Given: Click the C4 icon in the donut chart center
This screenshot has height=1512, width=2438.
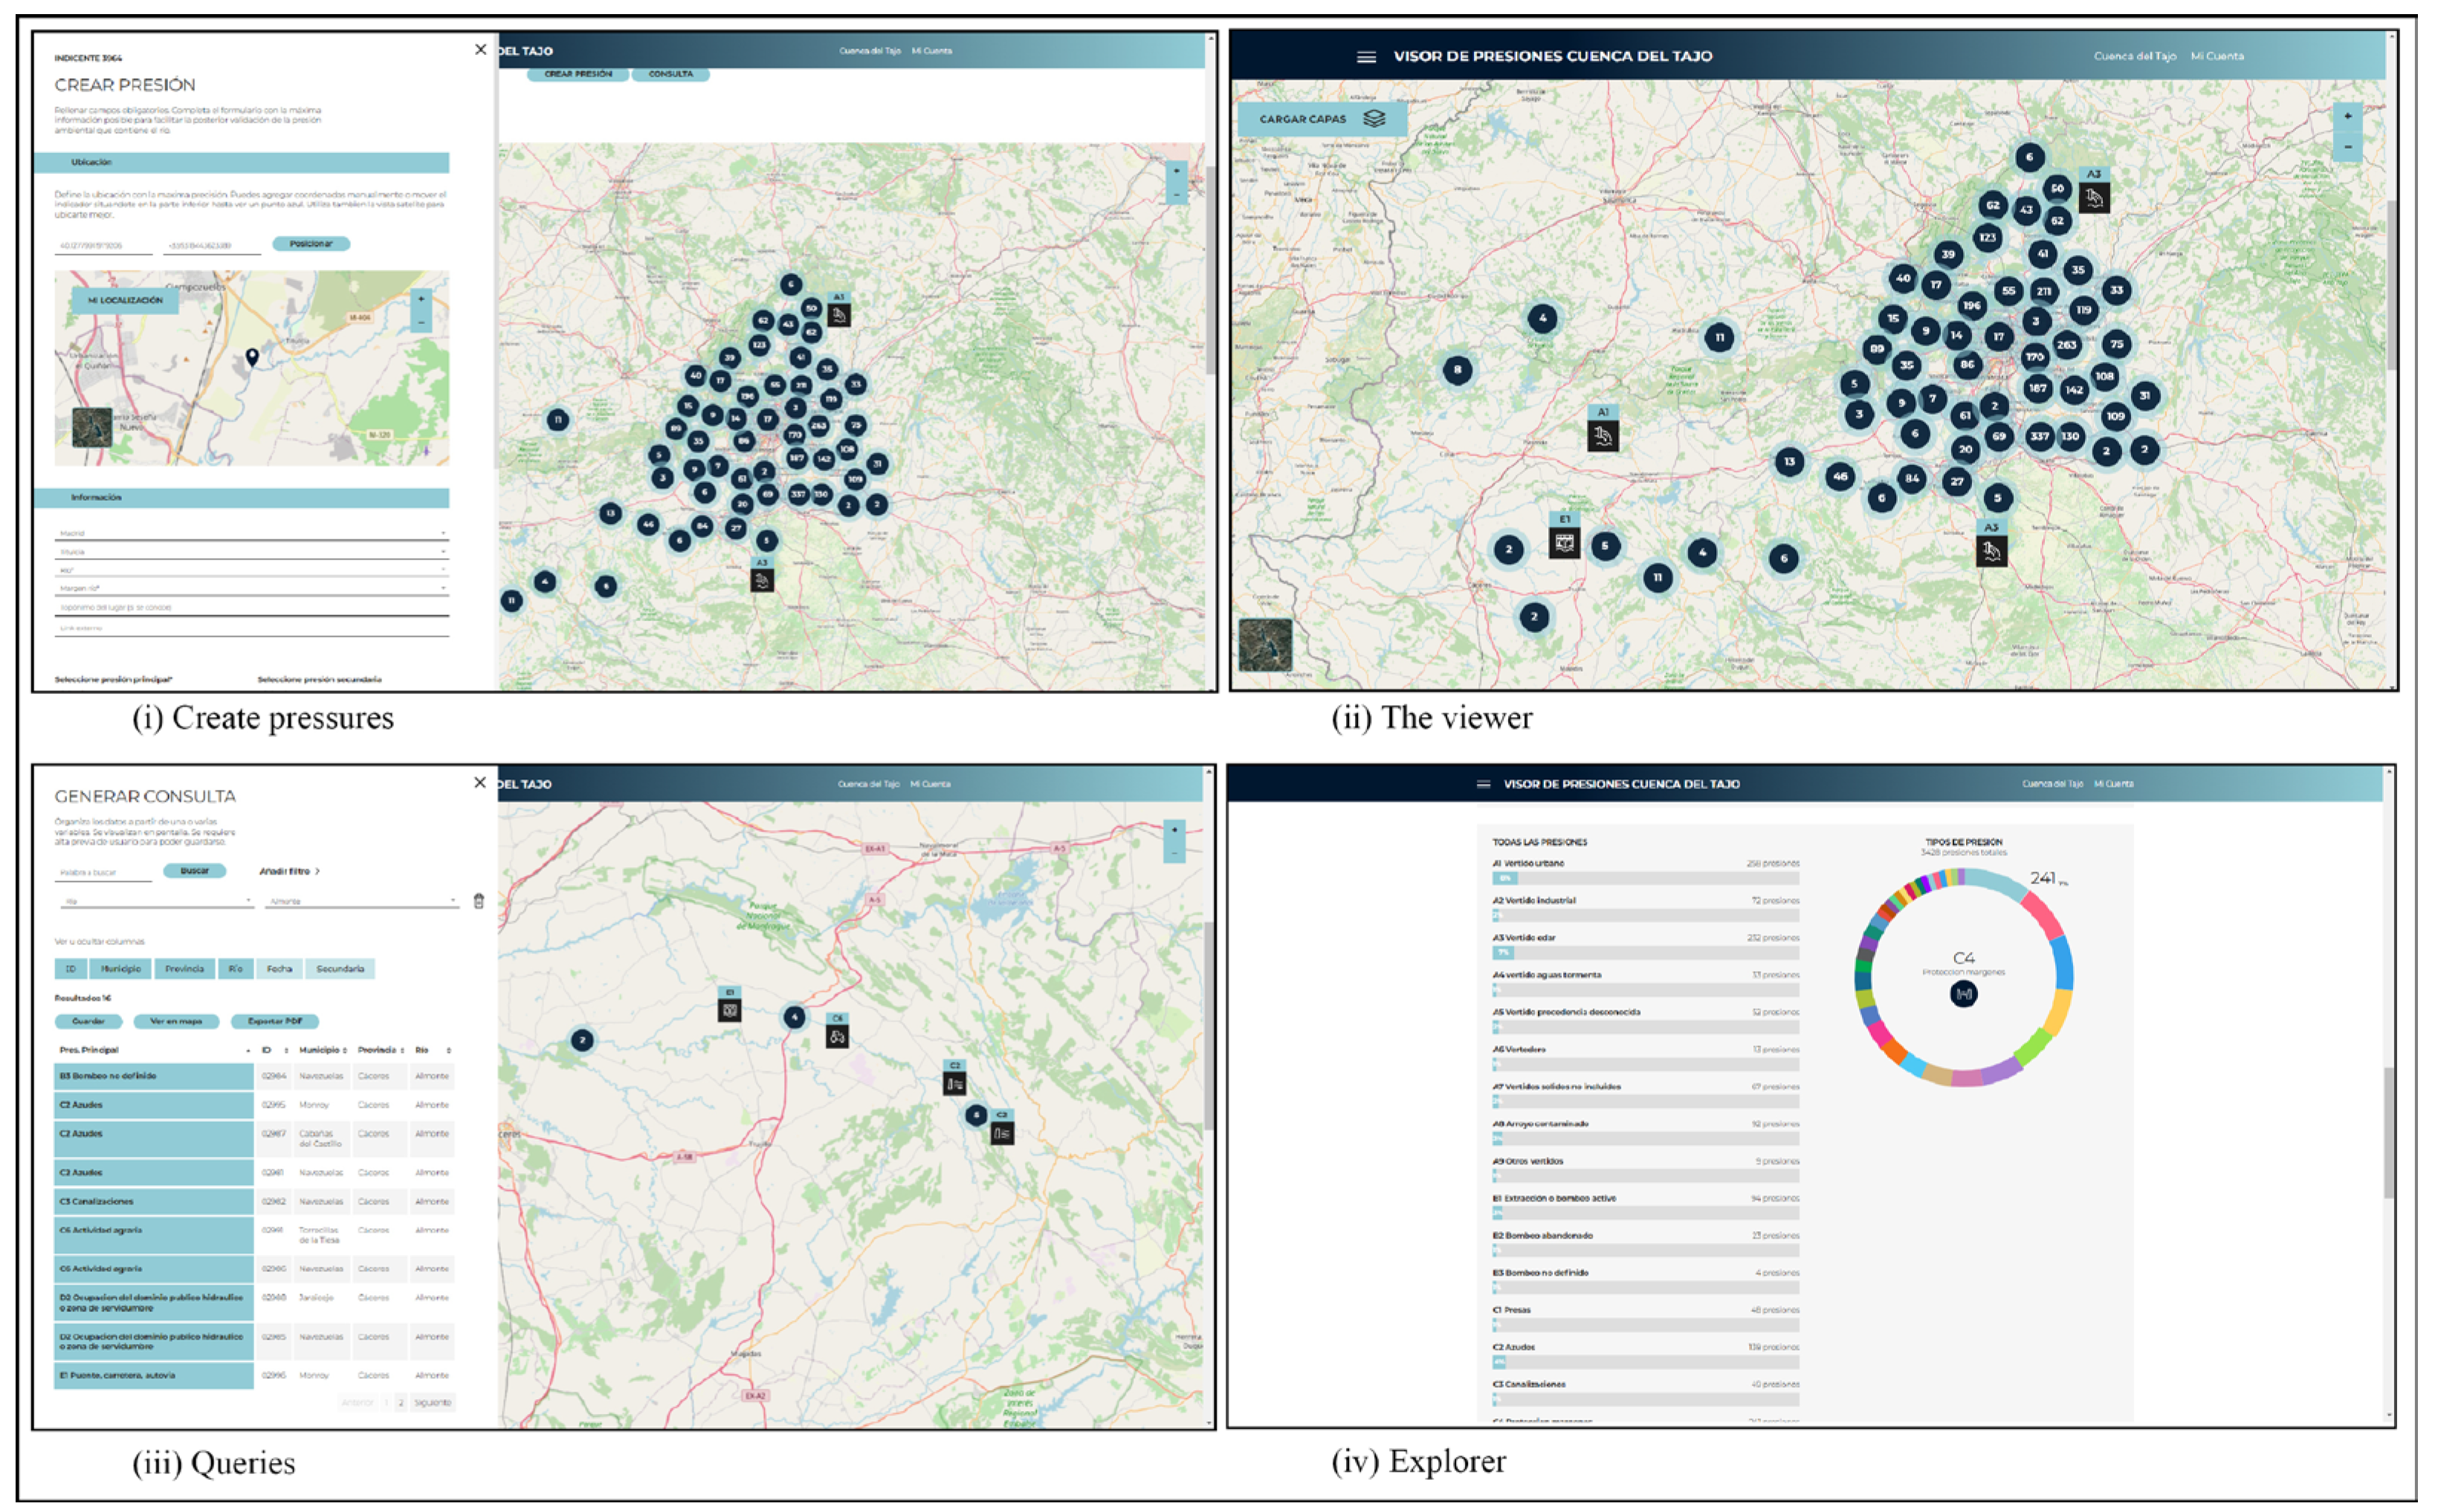Looking at the screenshot, I should (x=1963, y=994).
